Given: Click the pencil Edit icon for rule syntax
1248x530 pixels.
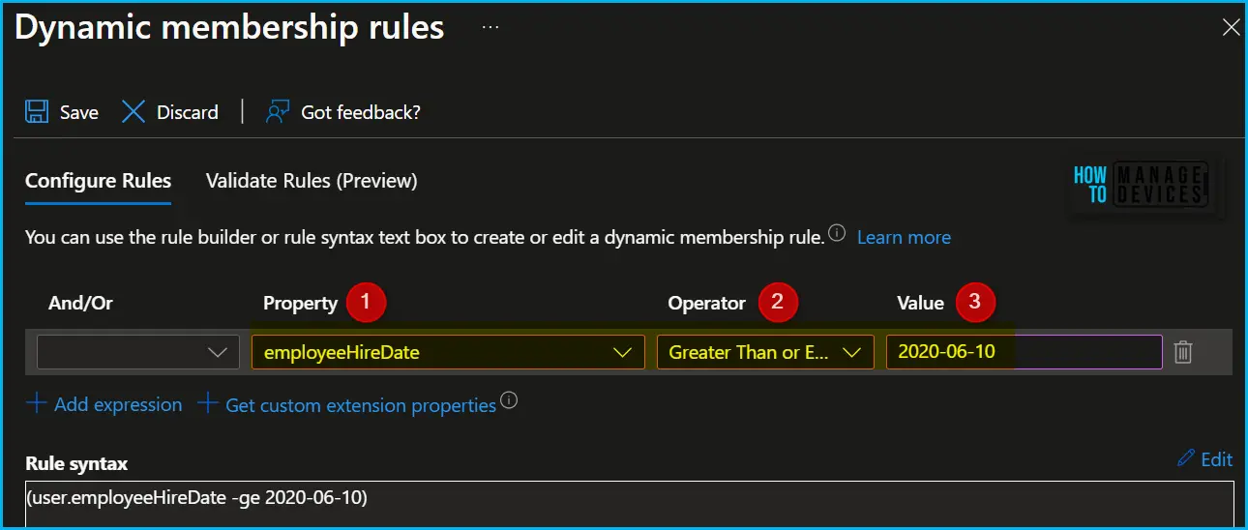Looking at the screenshot, I should click(x=1186, y=458).
